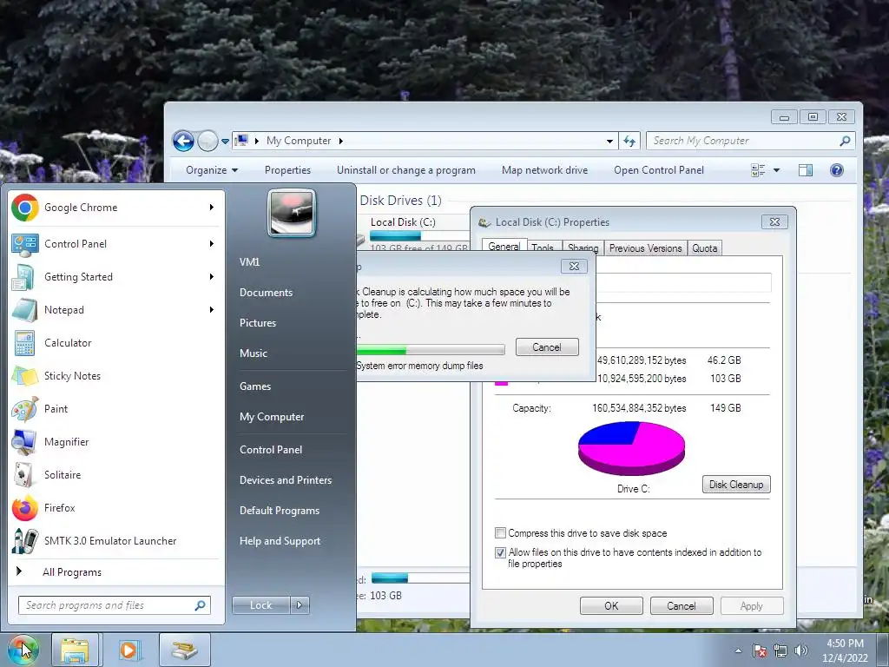Open recent pages dropdown beside nav arrows
This screenshot has height=667, width=889.
coord(225,142)
